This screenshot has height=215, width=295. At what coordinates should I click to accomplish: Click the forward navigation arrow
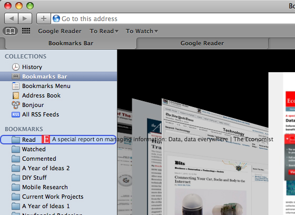pyautogui.click(x=25, y=18)
